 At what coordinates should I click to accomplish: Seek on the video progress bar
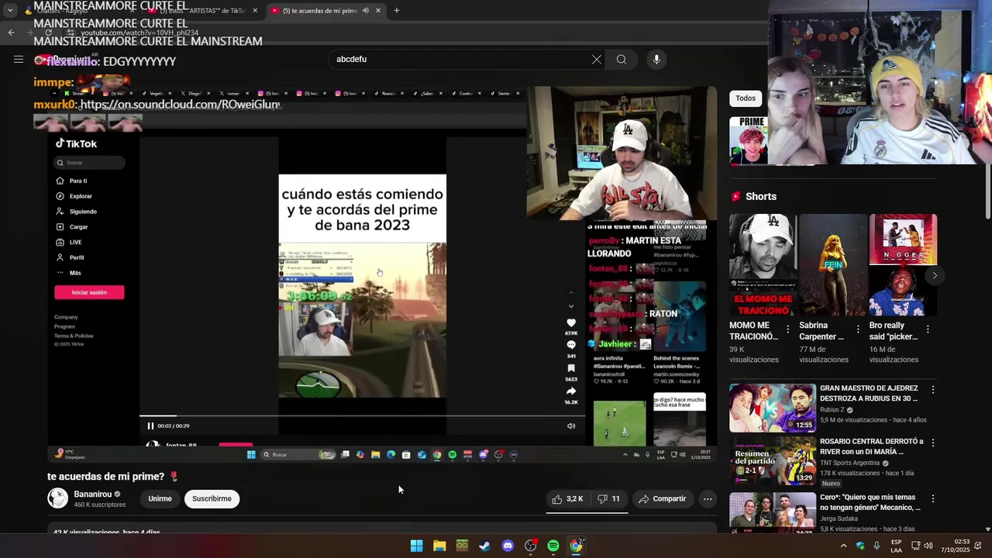click(362, 416)
